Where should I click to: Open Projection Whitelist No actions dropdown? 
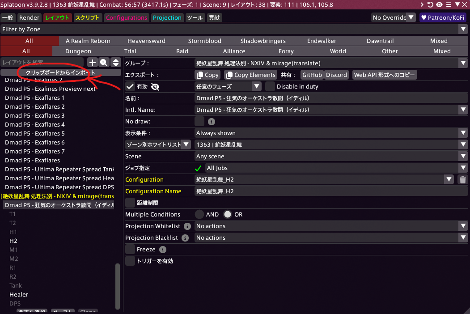(331, 226)
